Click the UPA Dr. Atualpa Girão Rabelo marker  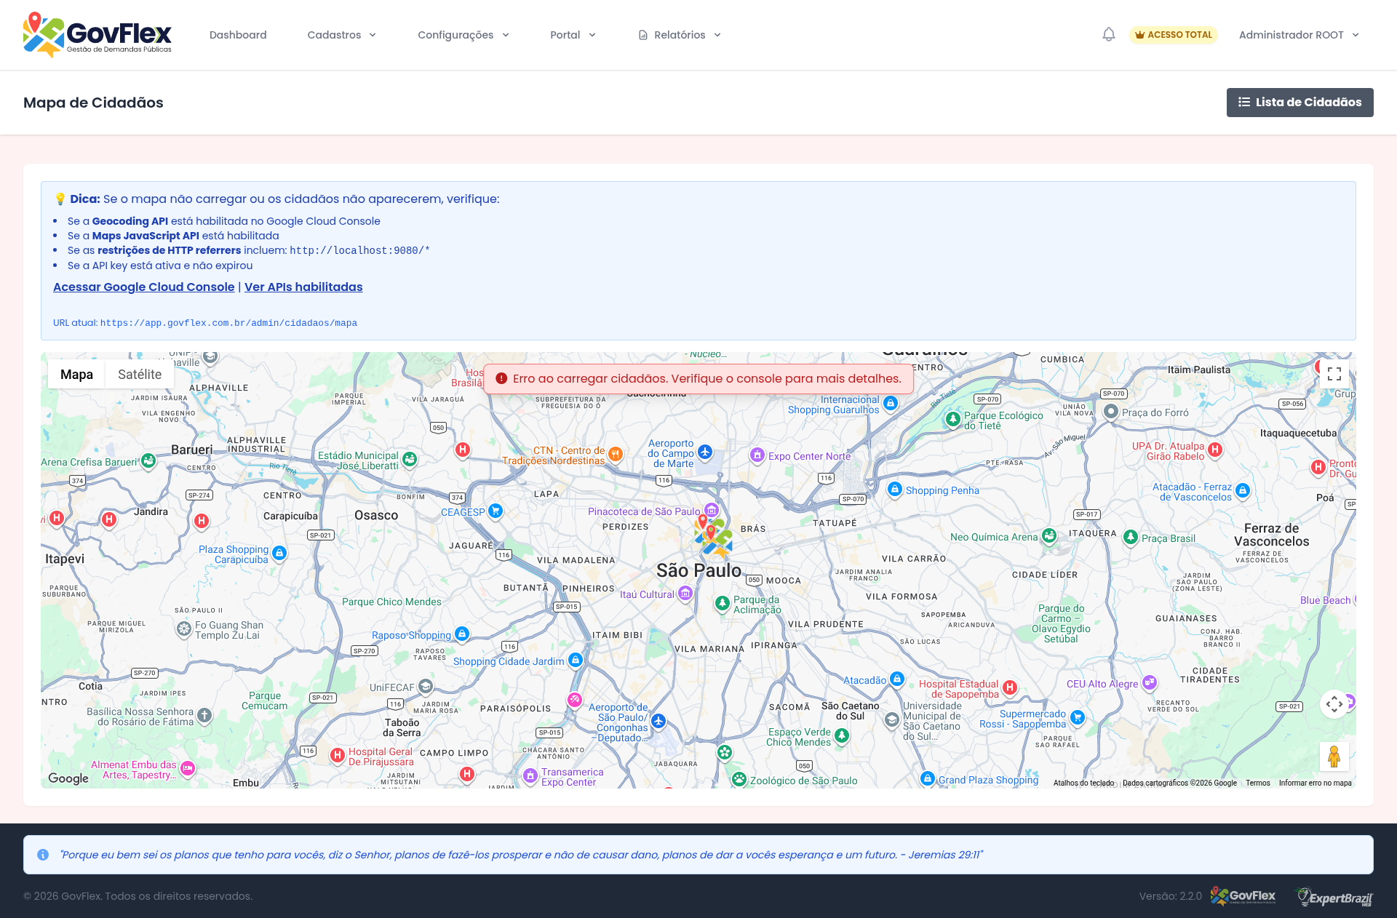(1214, 450)
